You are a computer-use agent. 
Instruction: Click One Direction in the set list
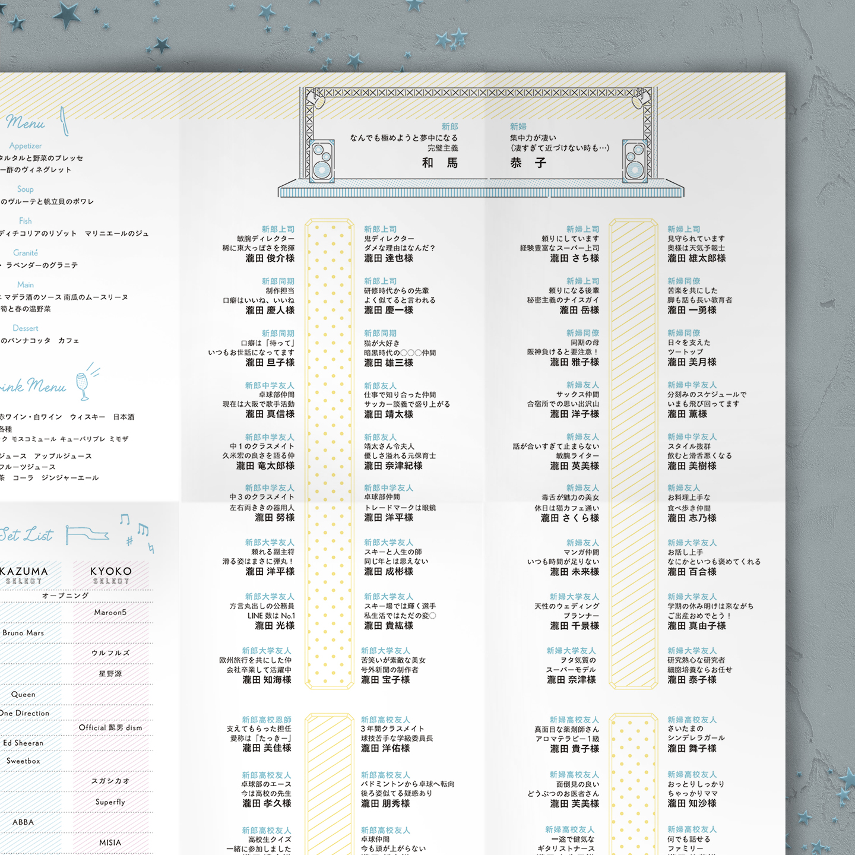coord(24,713)
